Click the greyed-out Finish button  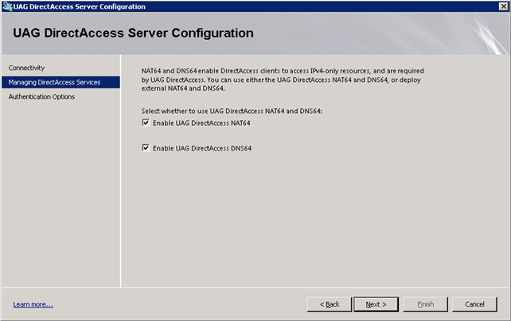pos(426,304)
